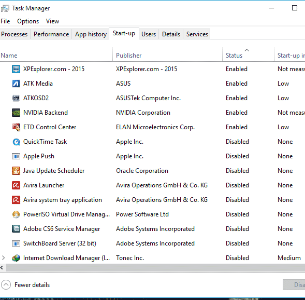
Task: Click the horizontal scrollbar track
Action: coord(156,268)
